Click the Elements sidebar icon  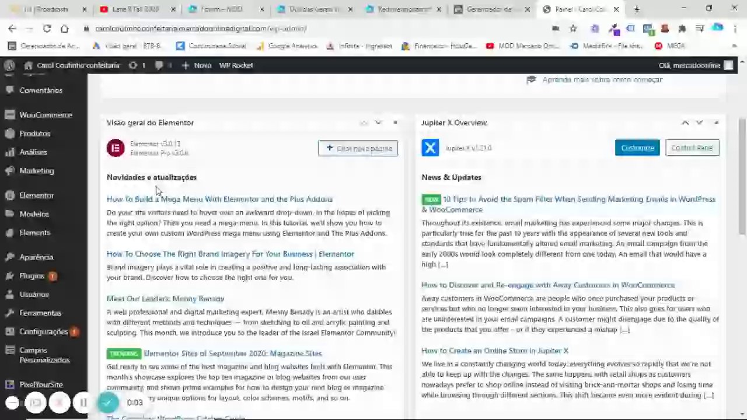click(x=9, y=233)
